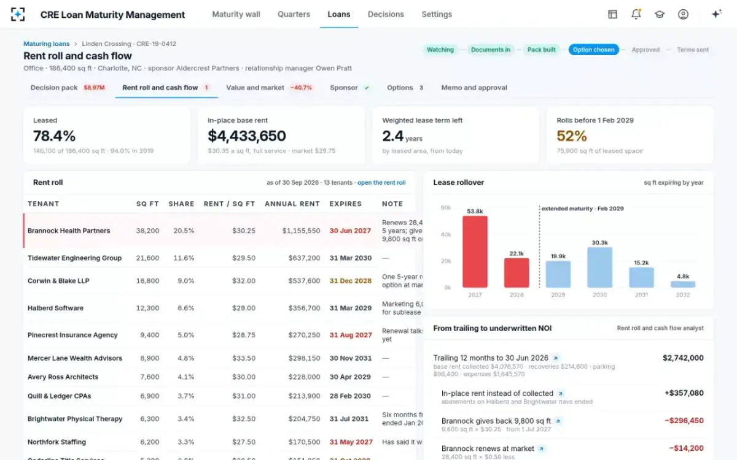Click the Terms sent stage step
The height and width of the screenshot is (460, 737).
pos(693,50)
